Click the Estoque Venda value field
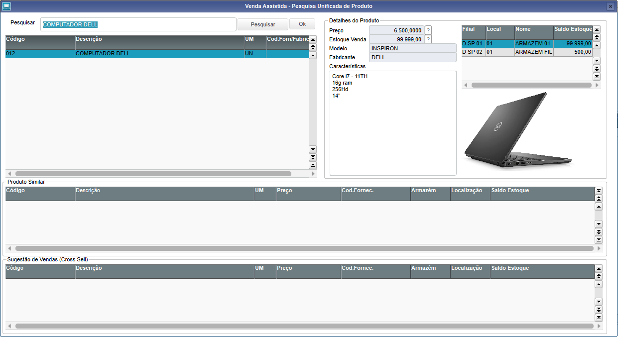The height and width of the screenshot is (337, 618). pos(396,39)
